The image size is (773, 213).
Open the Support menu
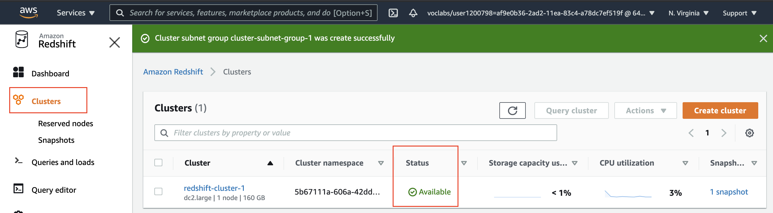(739, 13)
